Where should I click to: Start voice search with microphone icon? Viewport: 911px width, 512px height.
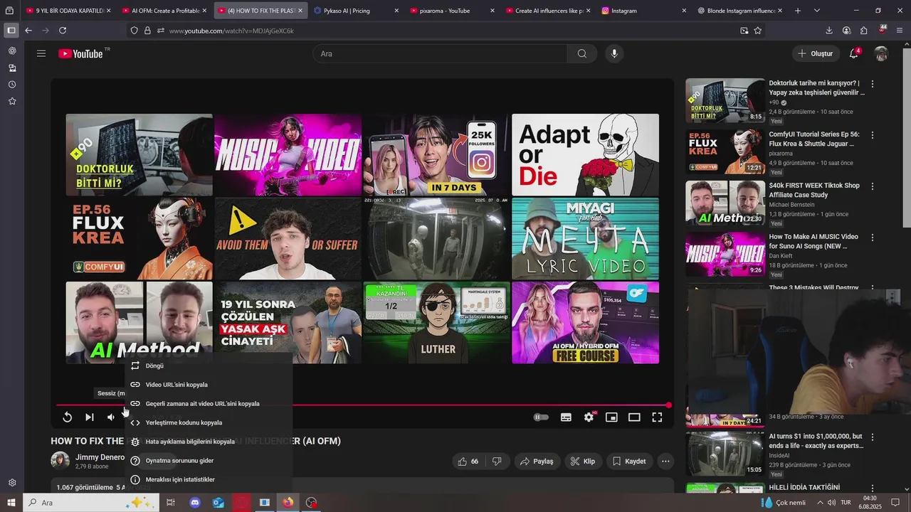pyautogui.click(x=614, y=53)
